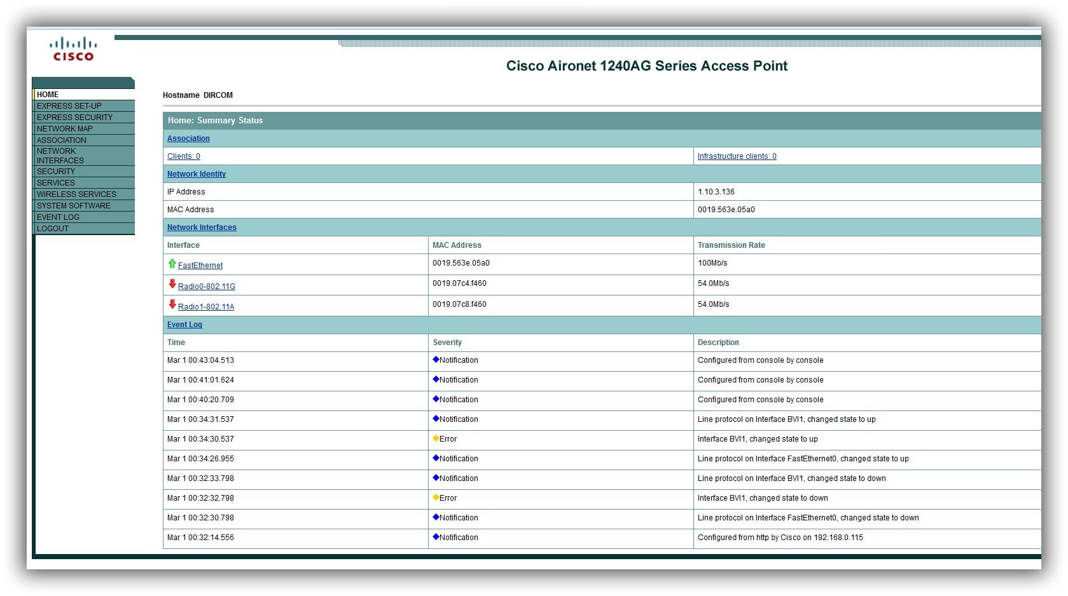Open the Radio1-802.11A interface link
The height and width of the screenshot is (596, 1068).
pos(206,307)
